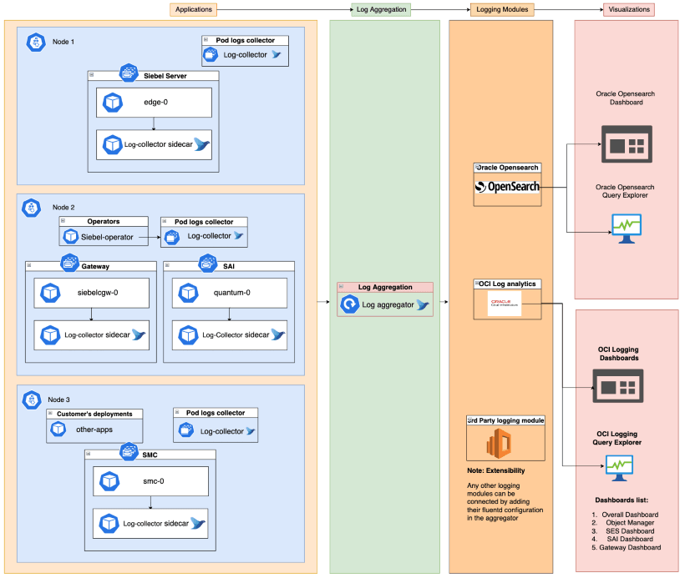685x578 pixels.
Task: Click the Node 2 Log-collector label
Action: point(209,235)
